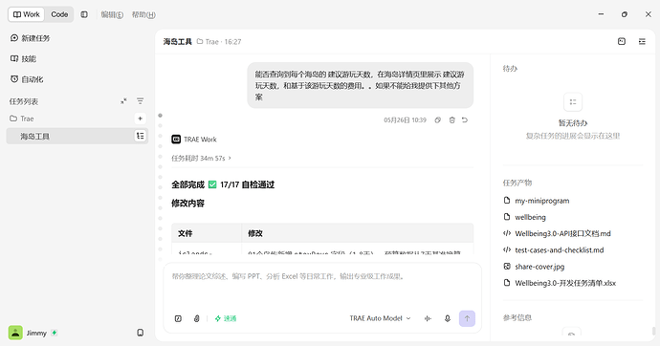Copy the user message
This screenshot has width=660, height=346.
point(438,120)
